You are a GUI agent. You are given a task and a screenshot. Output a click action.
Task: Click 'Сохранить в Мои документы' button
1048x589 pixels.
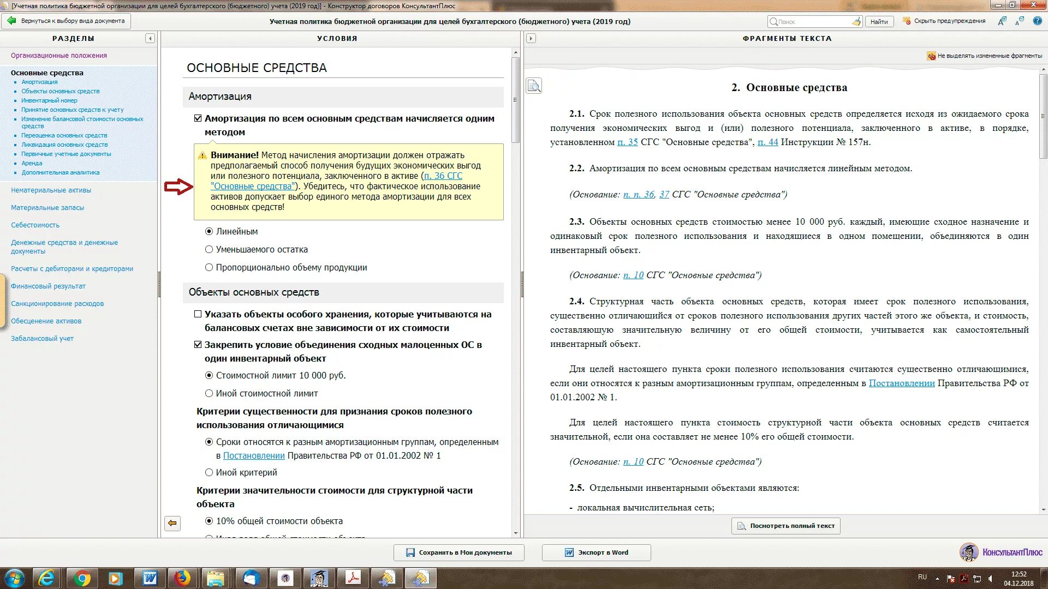459,552
